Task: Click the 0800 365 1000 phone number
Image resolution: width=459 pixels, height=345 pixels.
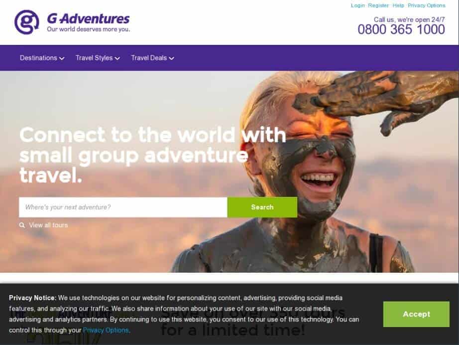Action: (x=401, y=29)
